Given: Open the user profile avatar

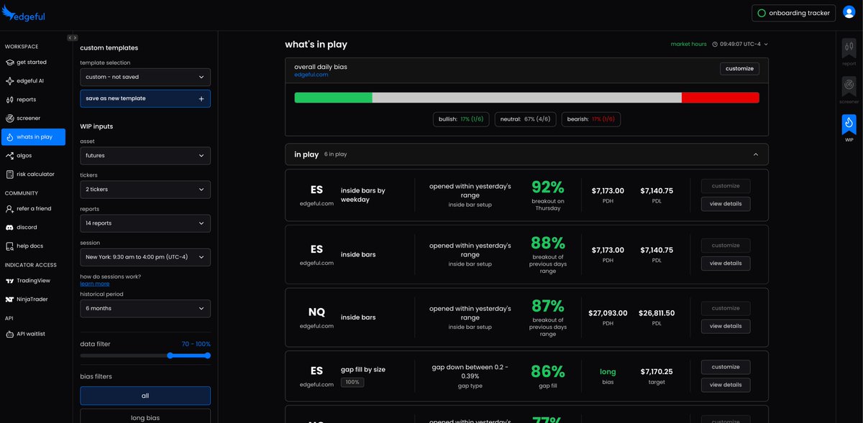Looking at the screenshot, I should point(849,13).
